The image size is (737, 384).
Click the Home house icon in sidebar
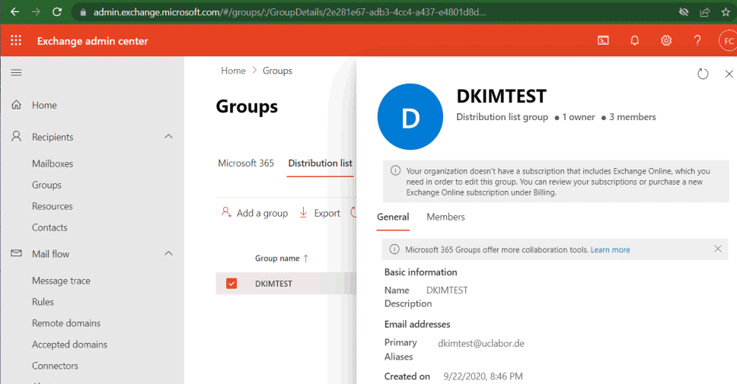coord(17,105)
